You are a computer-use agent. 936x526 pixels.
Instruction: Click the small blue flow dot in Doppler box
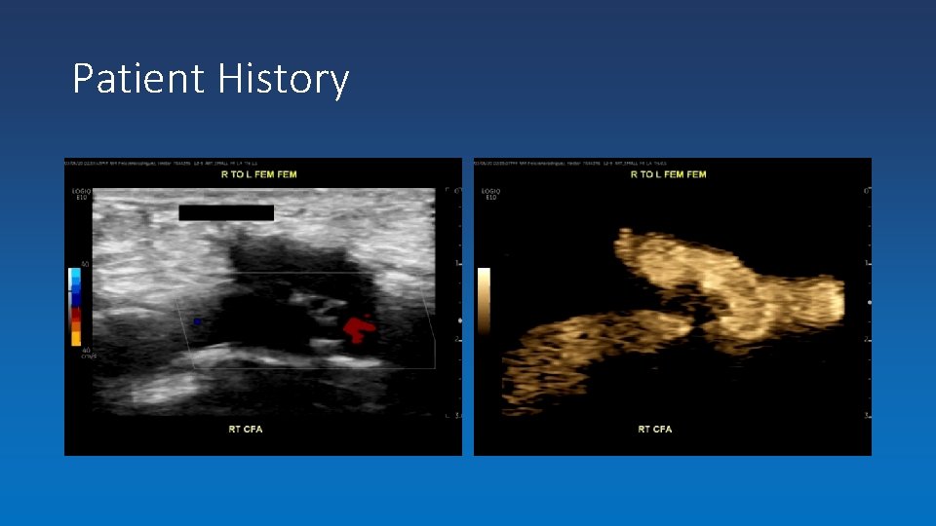pos(197,321)
